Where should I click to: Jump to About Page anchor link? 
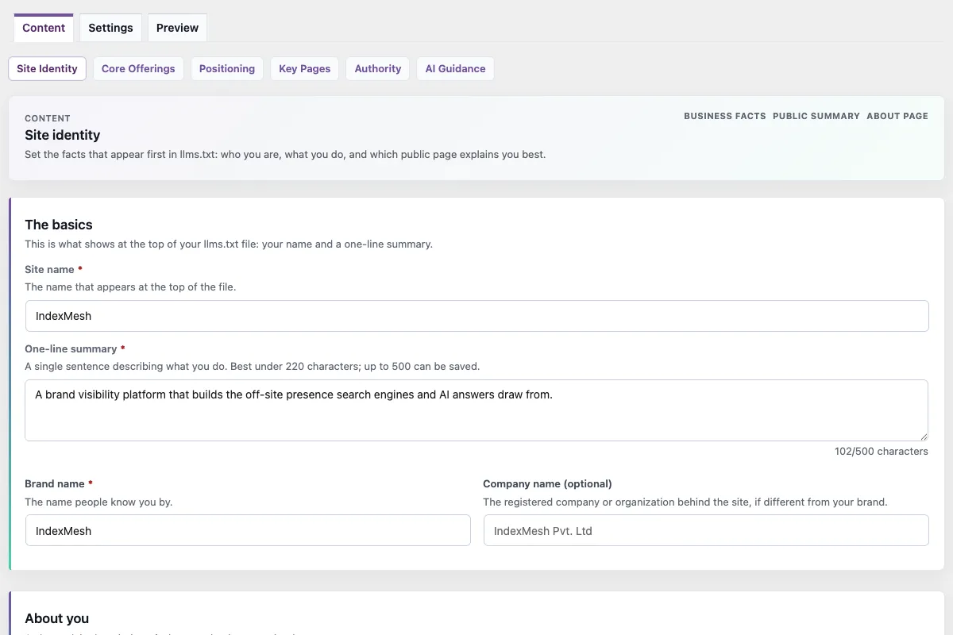pyautogui.click(x=897, y=116)
